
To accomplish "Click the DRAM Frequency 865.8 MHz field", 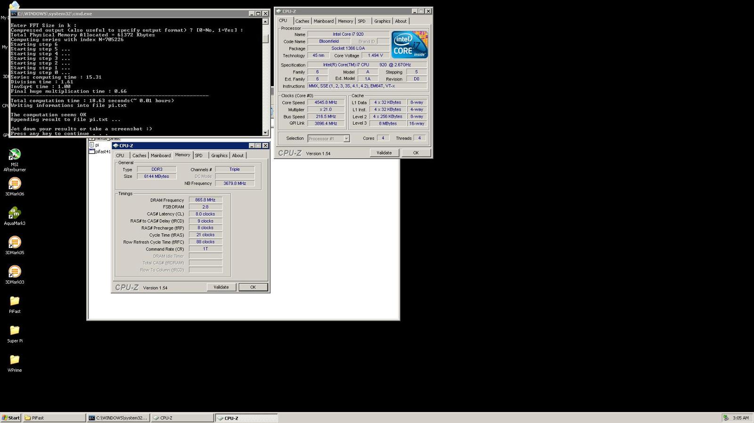I will click(205, 200).
